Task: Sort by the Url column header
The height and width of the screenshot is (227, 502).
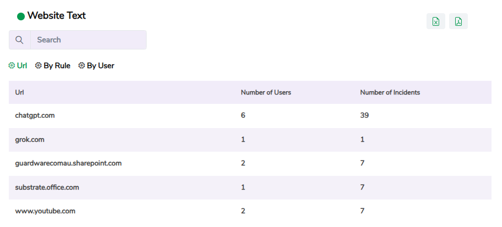Action: 20,92
